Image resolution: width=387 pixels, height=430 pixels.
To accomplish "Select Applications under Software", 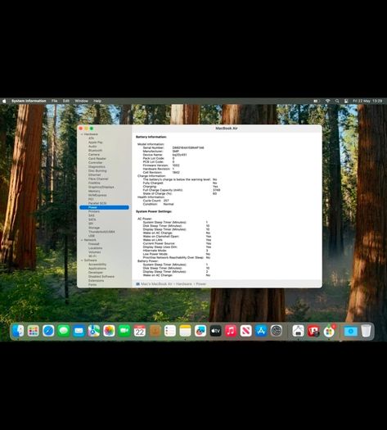I will [x=97, y=269].
